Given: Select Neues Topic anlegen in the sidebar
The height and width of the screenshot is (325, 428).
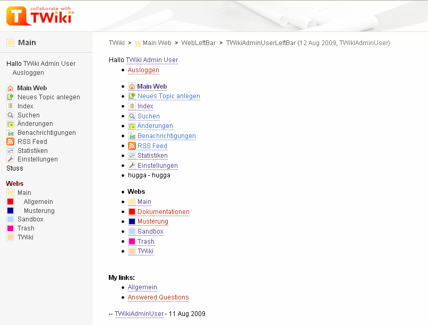Looking at the screenshot, I should pos(48,97).
